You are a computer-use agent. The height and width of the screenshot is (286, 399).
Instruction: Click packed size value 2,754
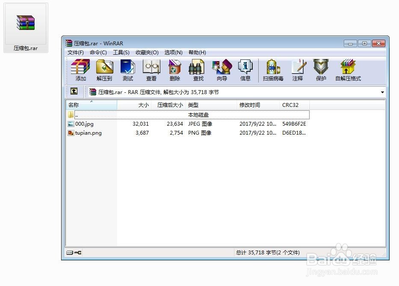pos(176,133)
